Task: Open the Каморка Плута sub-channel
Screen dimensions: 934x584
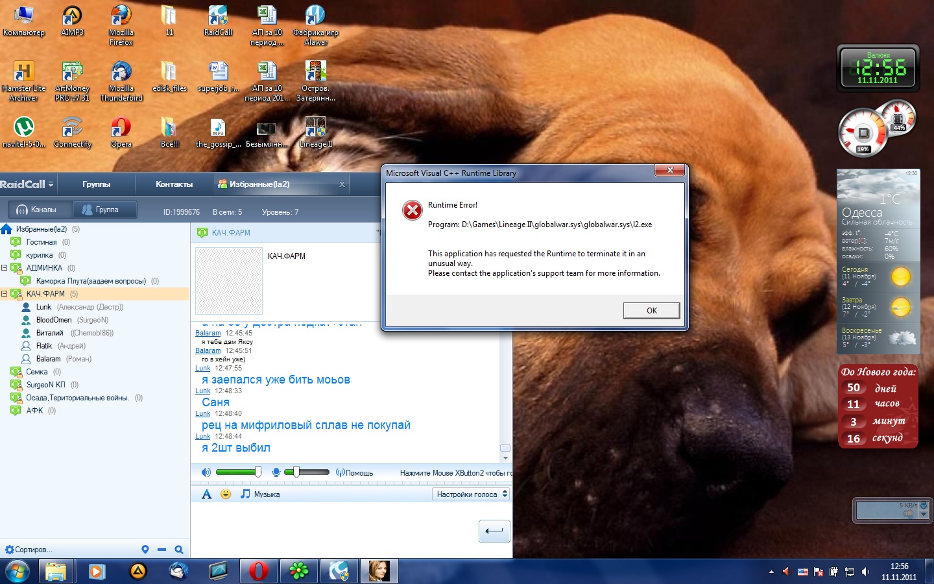Action: [91, 281]
